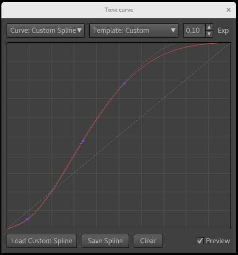Select the upper blue spline control point
The image size is (238, 255).
pyautogui.click(x=125, y=84)
